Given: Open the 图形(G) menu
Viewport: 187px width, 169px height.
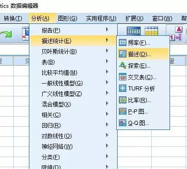Looking at the screenshot, I should point(68,18).
